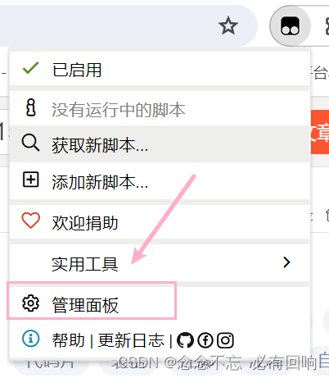This screenshot has height=378, width=329.
Task: Open the 帮助 help link
Action: (x=69, y=340)
